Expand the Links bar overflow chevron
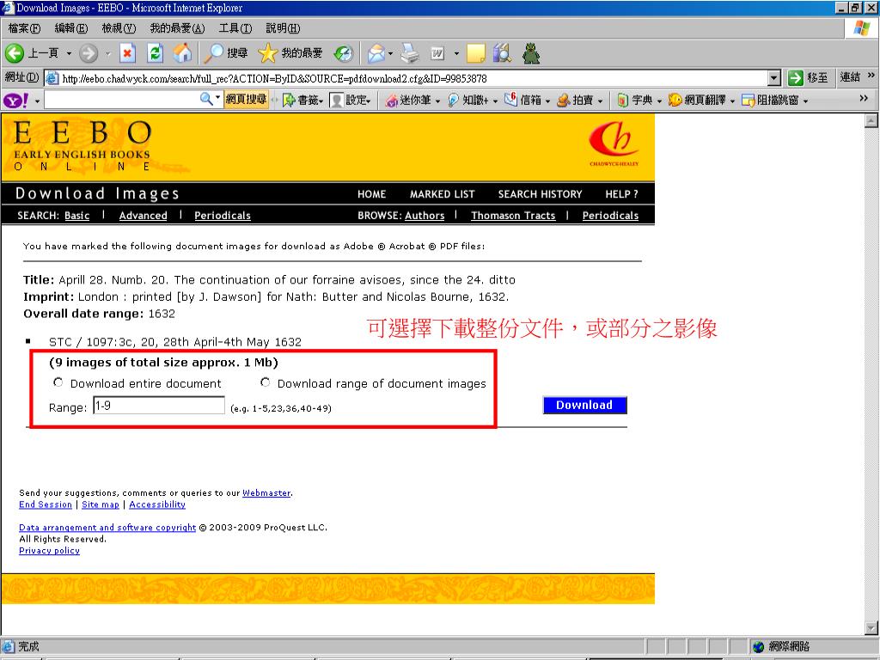Screen dimensions: 880x660 click(871, 76)
